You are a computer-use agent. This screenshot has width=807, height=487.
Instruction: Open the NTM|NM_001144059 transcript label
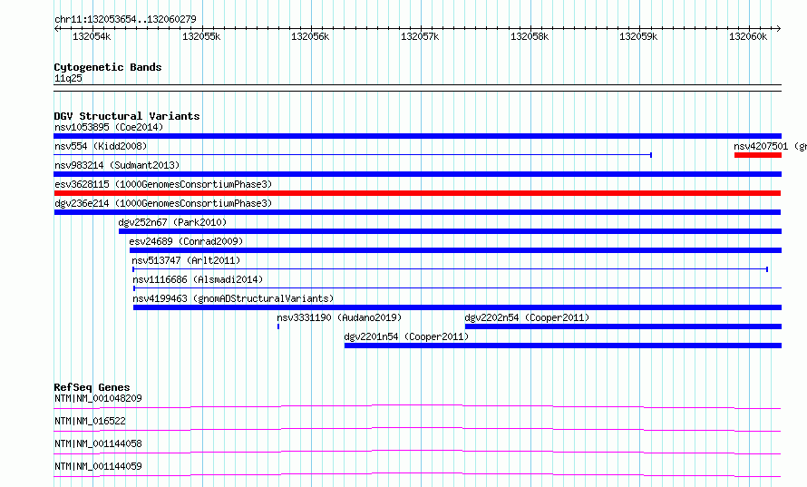[98, 466]
